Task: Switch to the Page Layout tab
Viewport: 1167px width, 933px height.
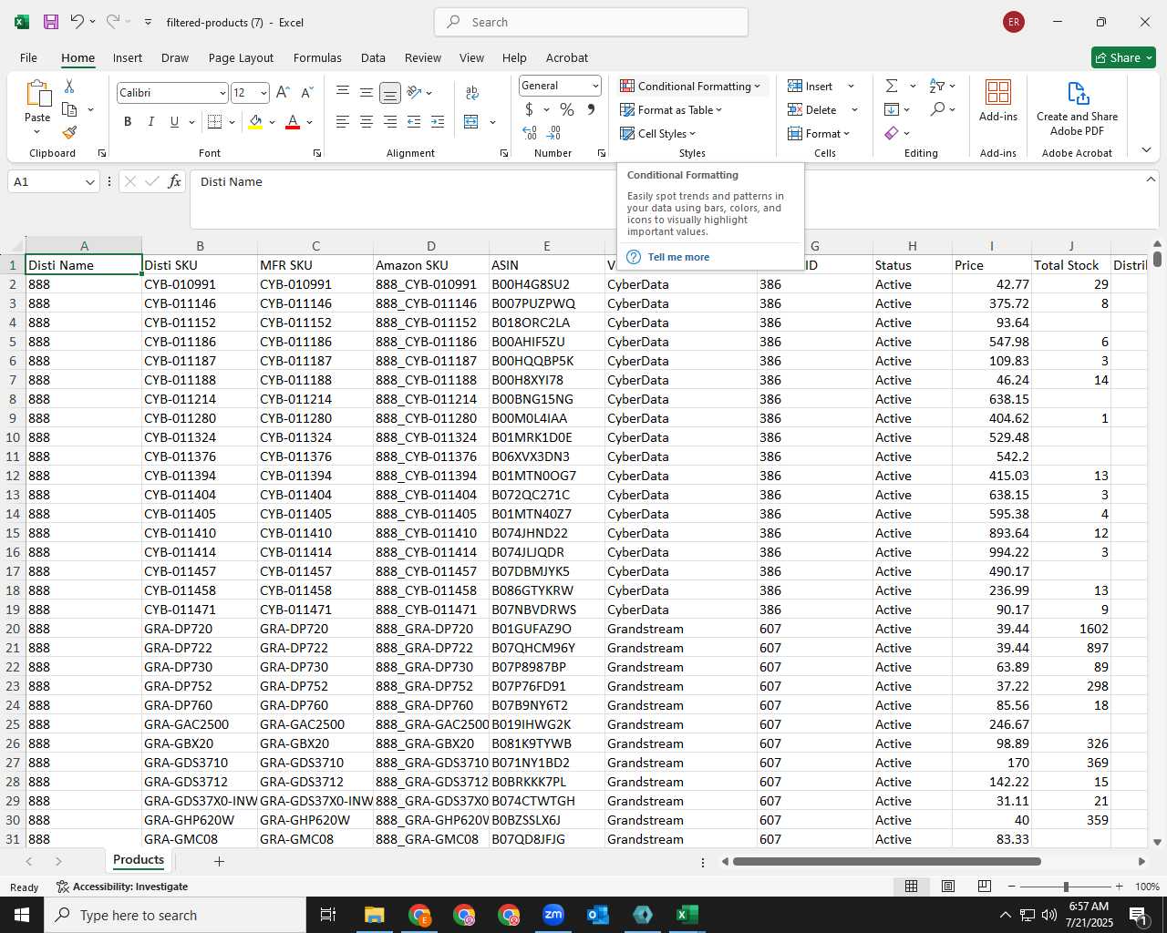Action: tap(241, 57)
